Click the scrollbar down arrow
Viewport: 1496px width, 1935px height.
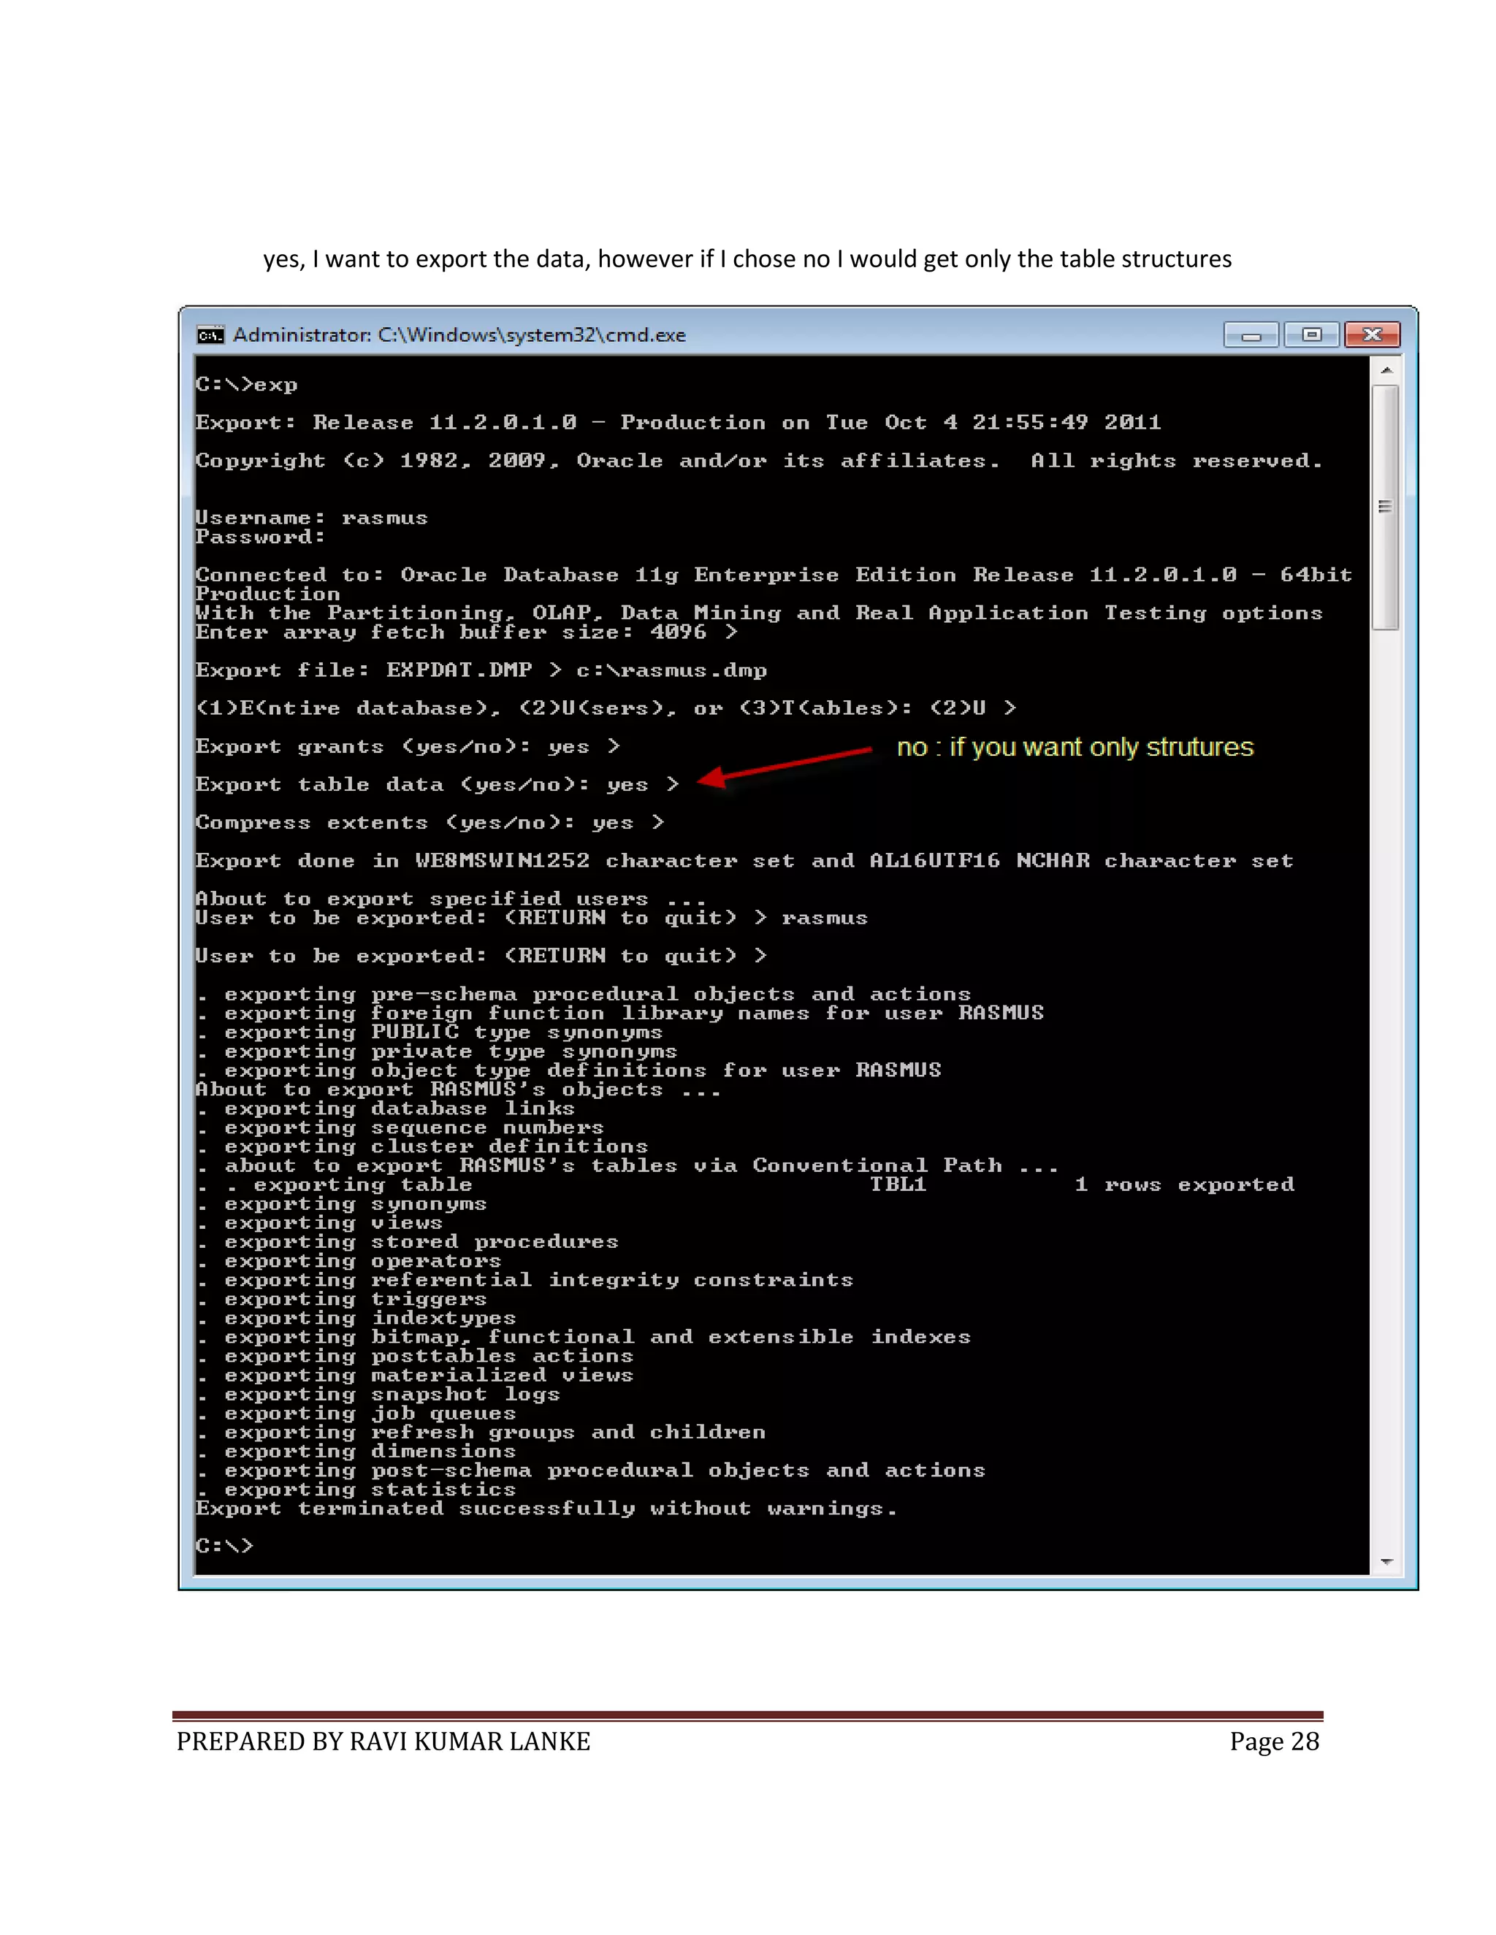1386,1562
